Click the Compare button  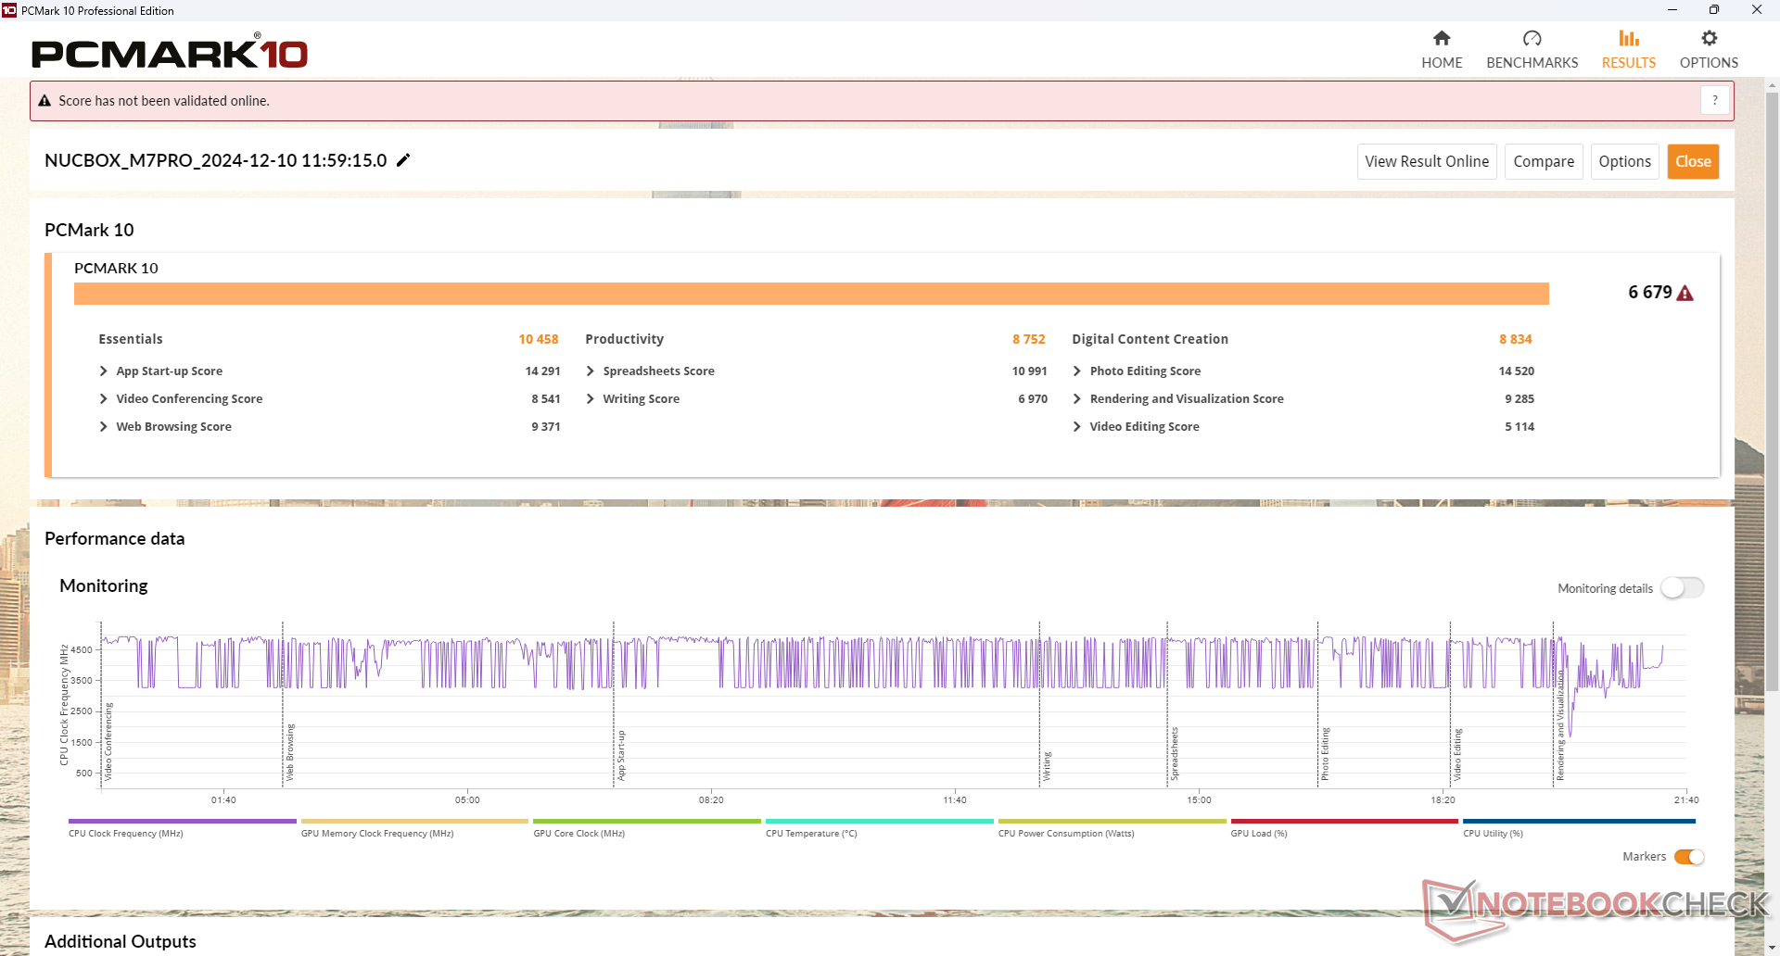[1544, 161]
